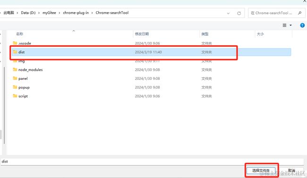Image resolution: width=307 pixels, height=178 pixels.
Task: Open view options dropdown arrow
Action: point(290,25)
